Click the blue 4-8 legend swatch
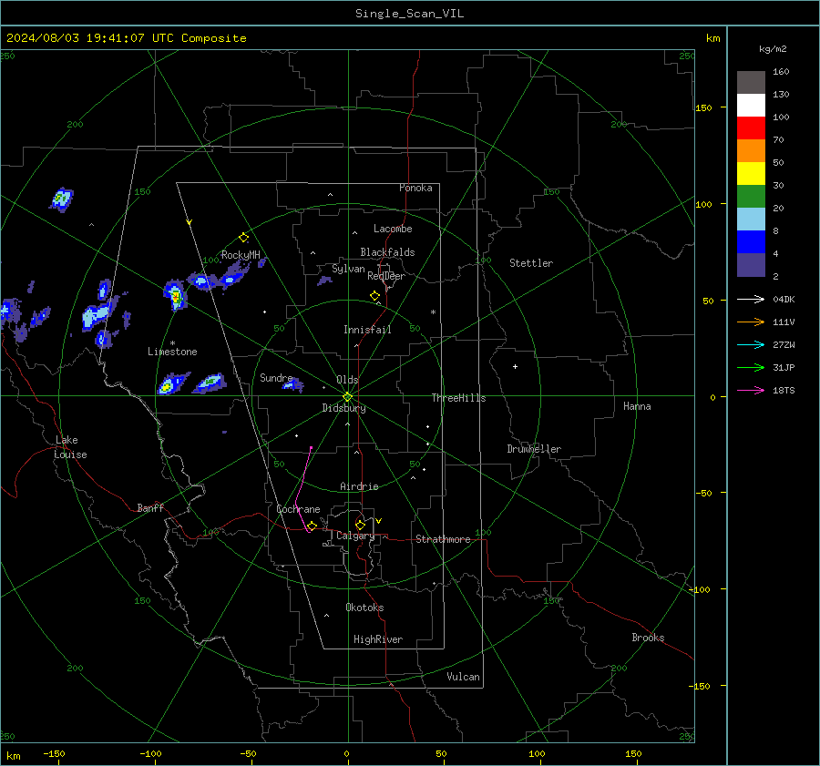Viewport: 820px width, 766px height. click(751, 241)
